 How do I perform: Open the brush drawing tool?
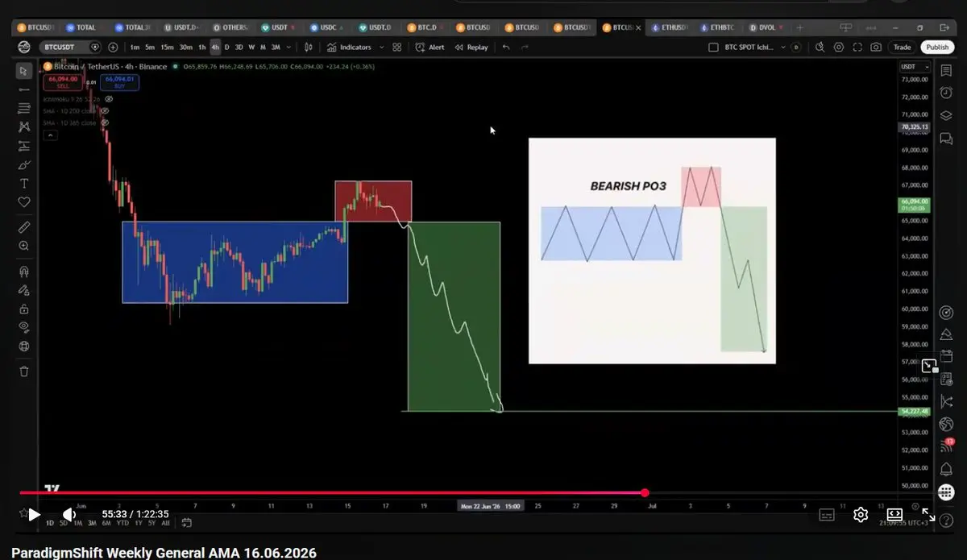pyautogui.click(x=23, y=165)
